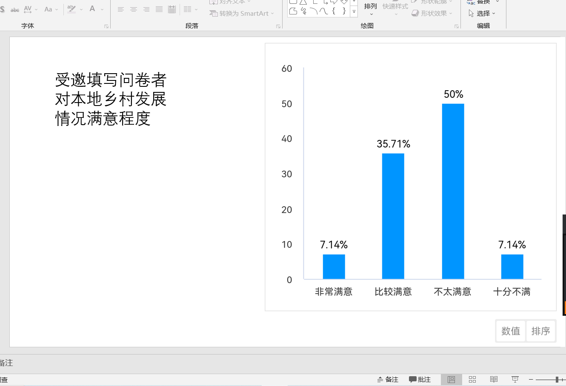
Task: Select the left curly brace shape
Action: [334, 11]
